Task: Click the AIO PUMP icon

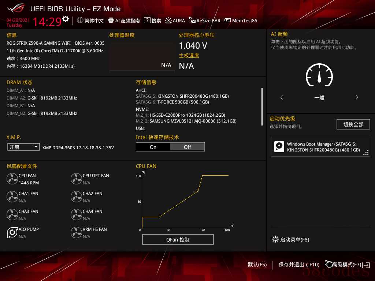Action: coord(12,232)
